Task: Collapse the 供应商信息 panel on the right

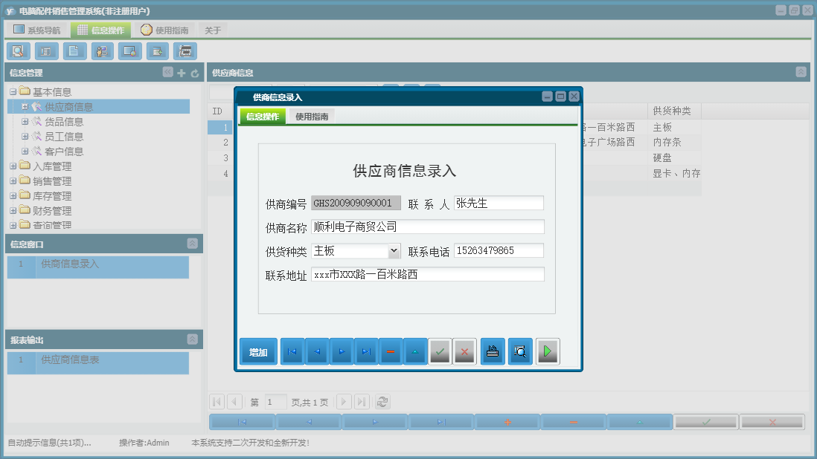Action: [x=800, y=72]
